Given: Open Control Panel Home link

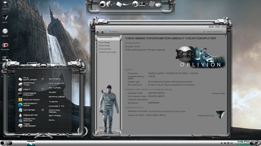Looking at the screenshot, I should tap(105, 37).
